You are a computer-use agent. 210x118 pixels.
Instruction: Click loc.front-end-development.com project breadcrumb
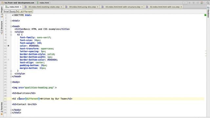(x=19, y=3)
